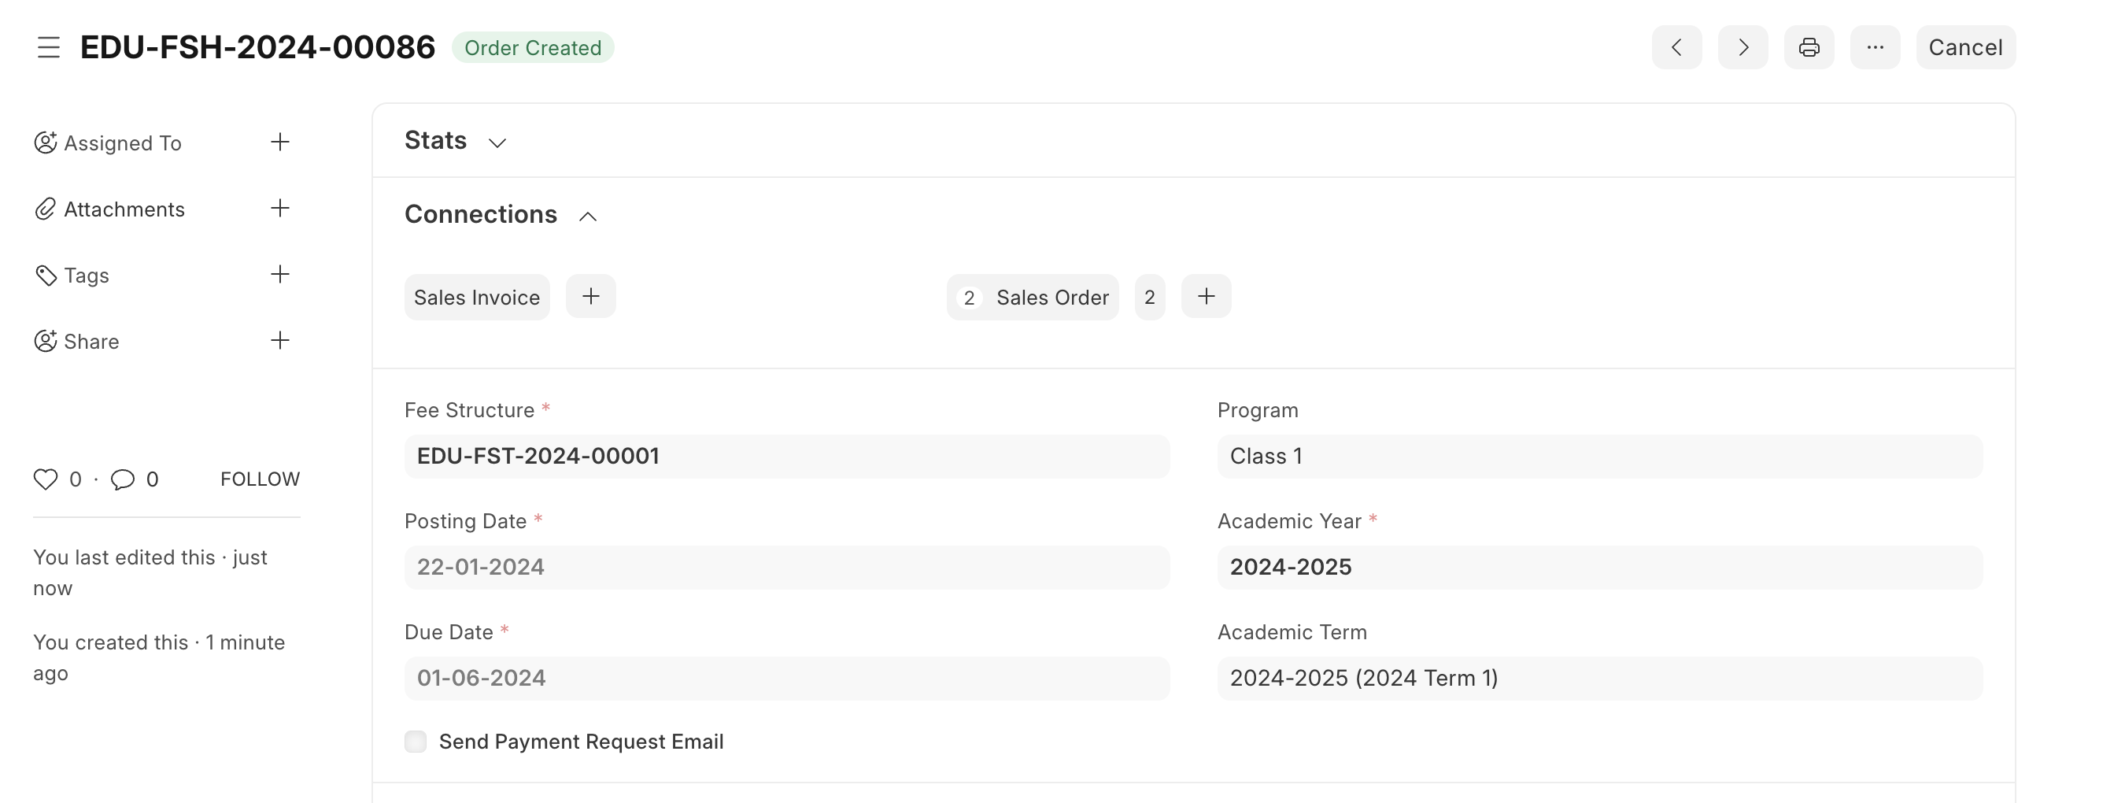Add a tag with plus icon
The image size is (2114, 803).
280,274
